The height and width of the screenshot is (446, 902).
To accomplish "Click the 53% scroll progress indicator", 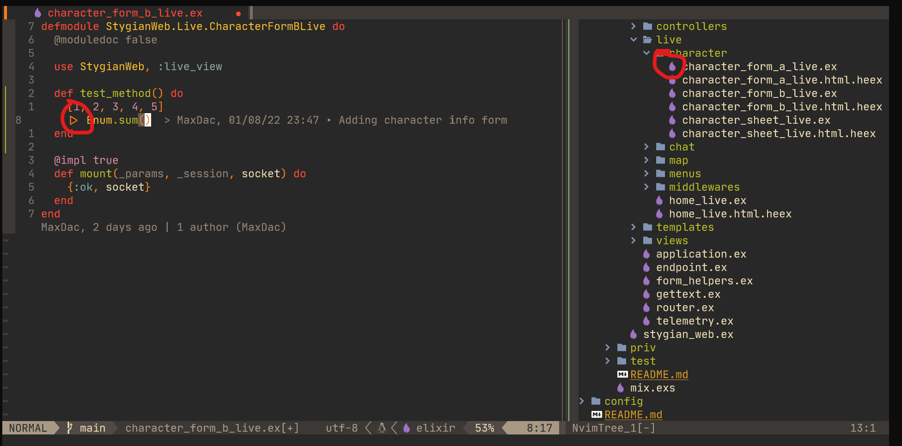I will tap(483, 428).
